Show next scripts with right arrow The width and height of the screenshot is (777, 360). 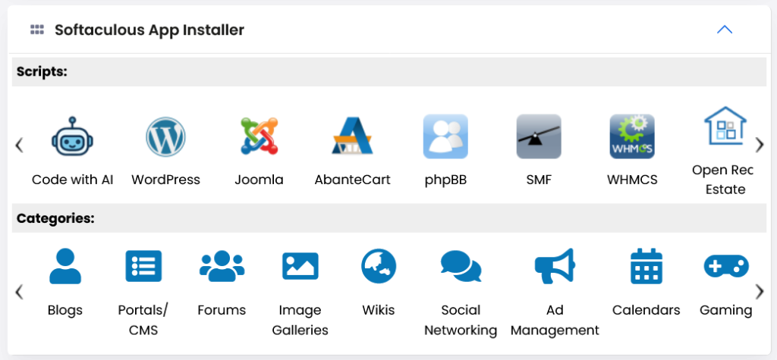(x=760, y=145)
